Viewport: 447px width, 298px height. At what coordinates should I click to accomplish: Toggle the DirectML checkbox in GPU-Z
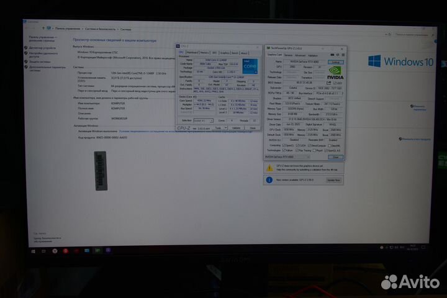point(329,145)
